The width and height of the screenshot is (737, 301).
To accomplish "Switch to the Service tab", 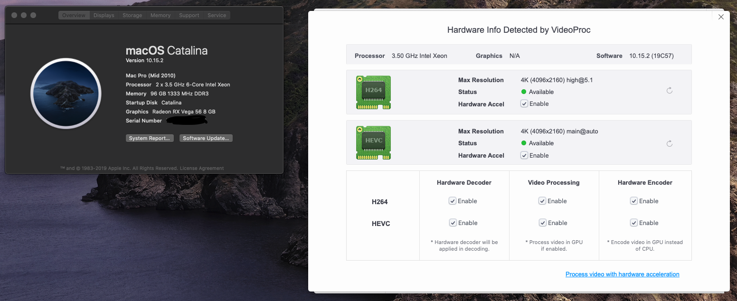I will pyautogui.click(x=217, y=15).
